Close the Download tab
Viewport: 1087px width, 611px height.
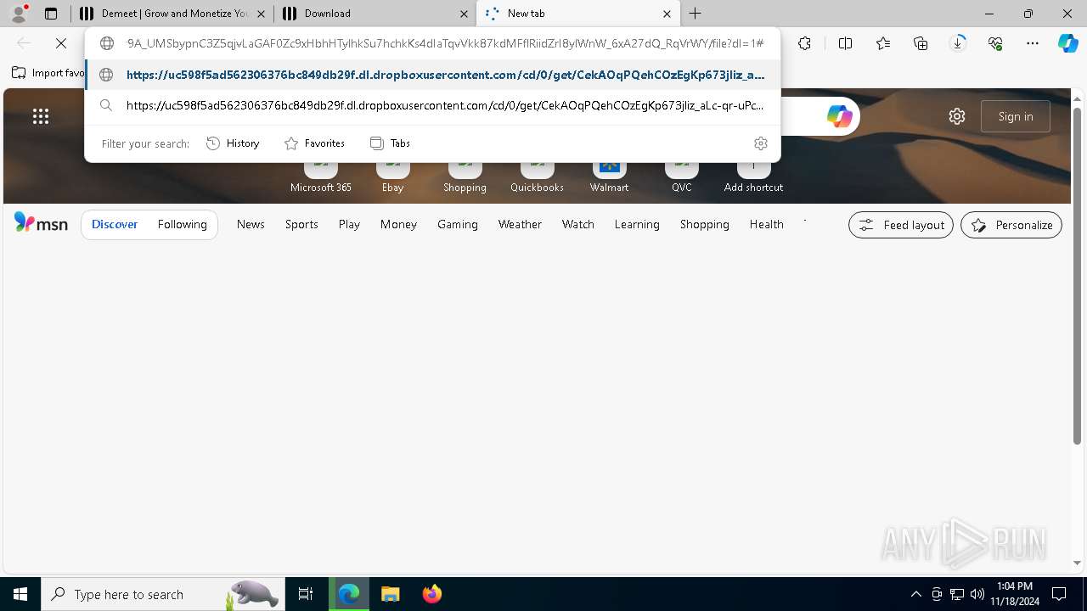(464, 14)
